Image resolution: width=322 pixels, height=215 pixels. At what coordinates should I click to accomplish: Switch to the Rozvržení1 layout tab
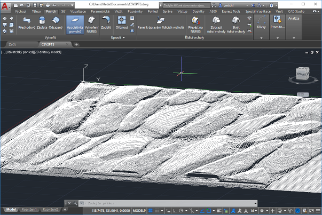point(29,210)
